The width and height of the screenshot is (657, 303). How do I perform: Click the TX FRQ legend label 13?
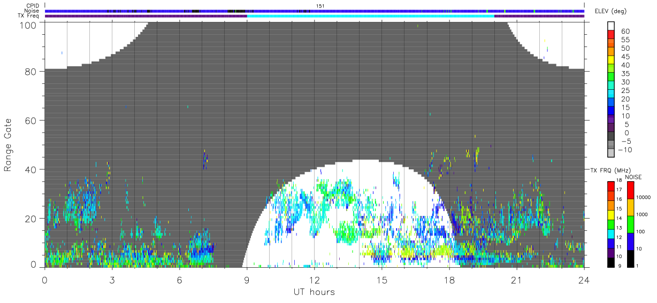(x=619, y=228)
